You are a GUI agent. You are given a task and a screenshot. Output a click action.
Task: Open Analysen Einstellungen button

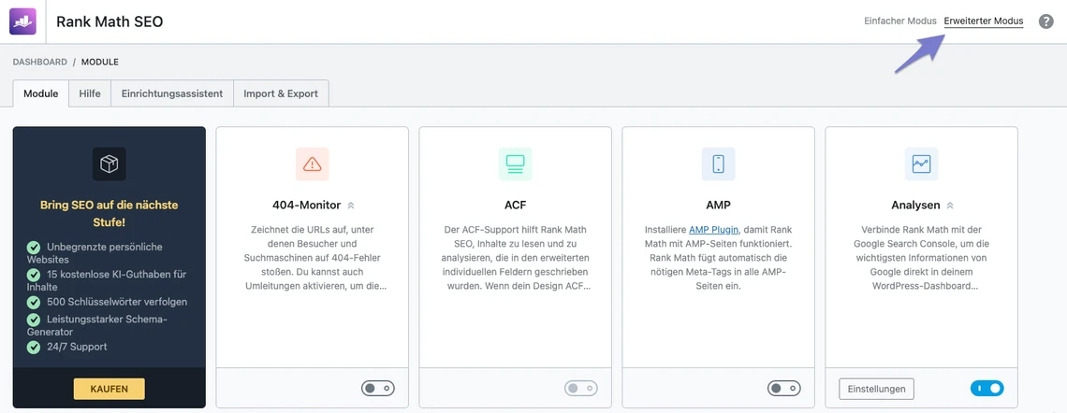[x=876, y=388]
